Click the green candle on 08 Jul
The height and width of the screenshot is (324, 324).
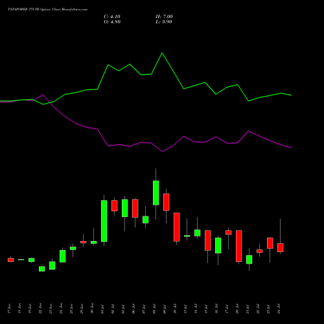(156, 193)
